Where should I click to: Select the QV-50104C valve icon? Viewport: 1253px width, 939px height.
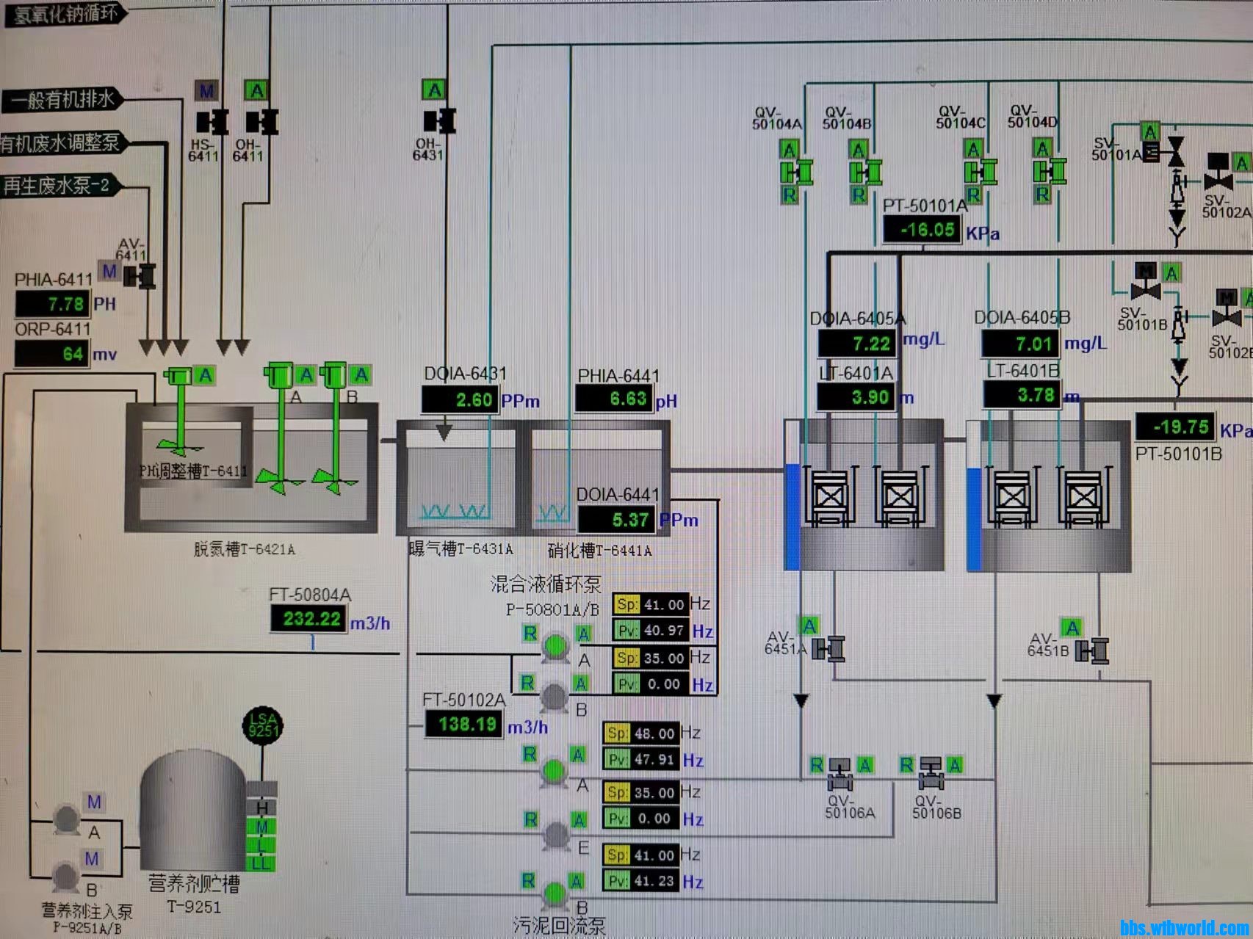click(x=981, y=173)
